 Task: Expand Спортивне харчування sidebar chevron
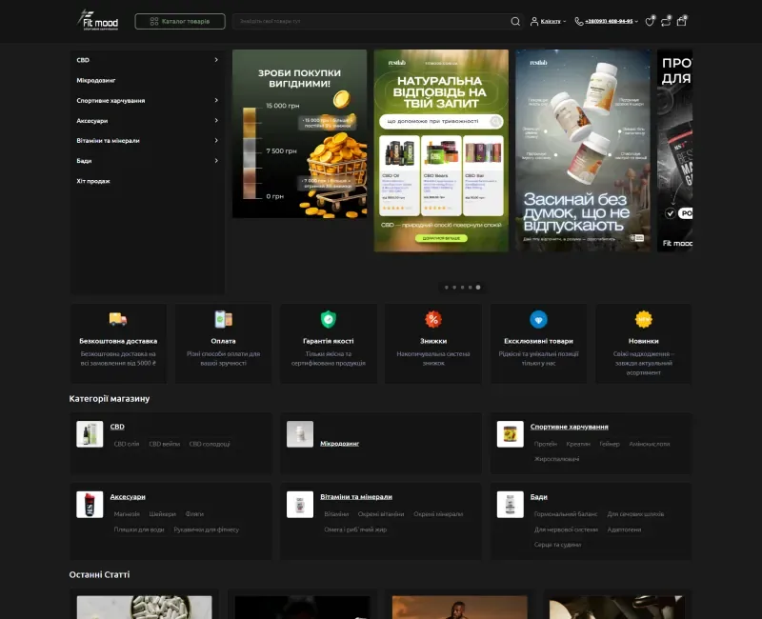216,100
